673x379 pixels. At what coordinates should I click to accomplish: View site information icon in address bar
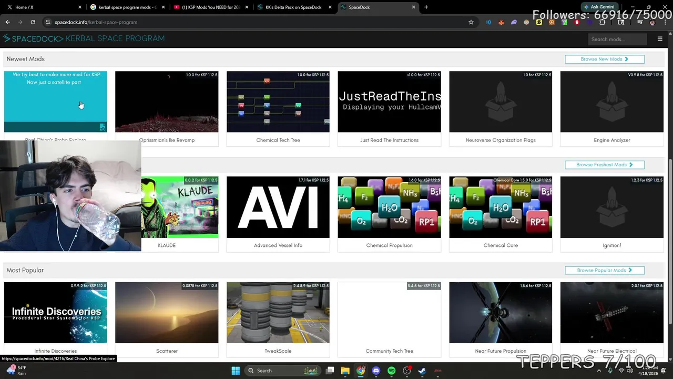click(48, 22)
